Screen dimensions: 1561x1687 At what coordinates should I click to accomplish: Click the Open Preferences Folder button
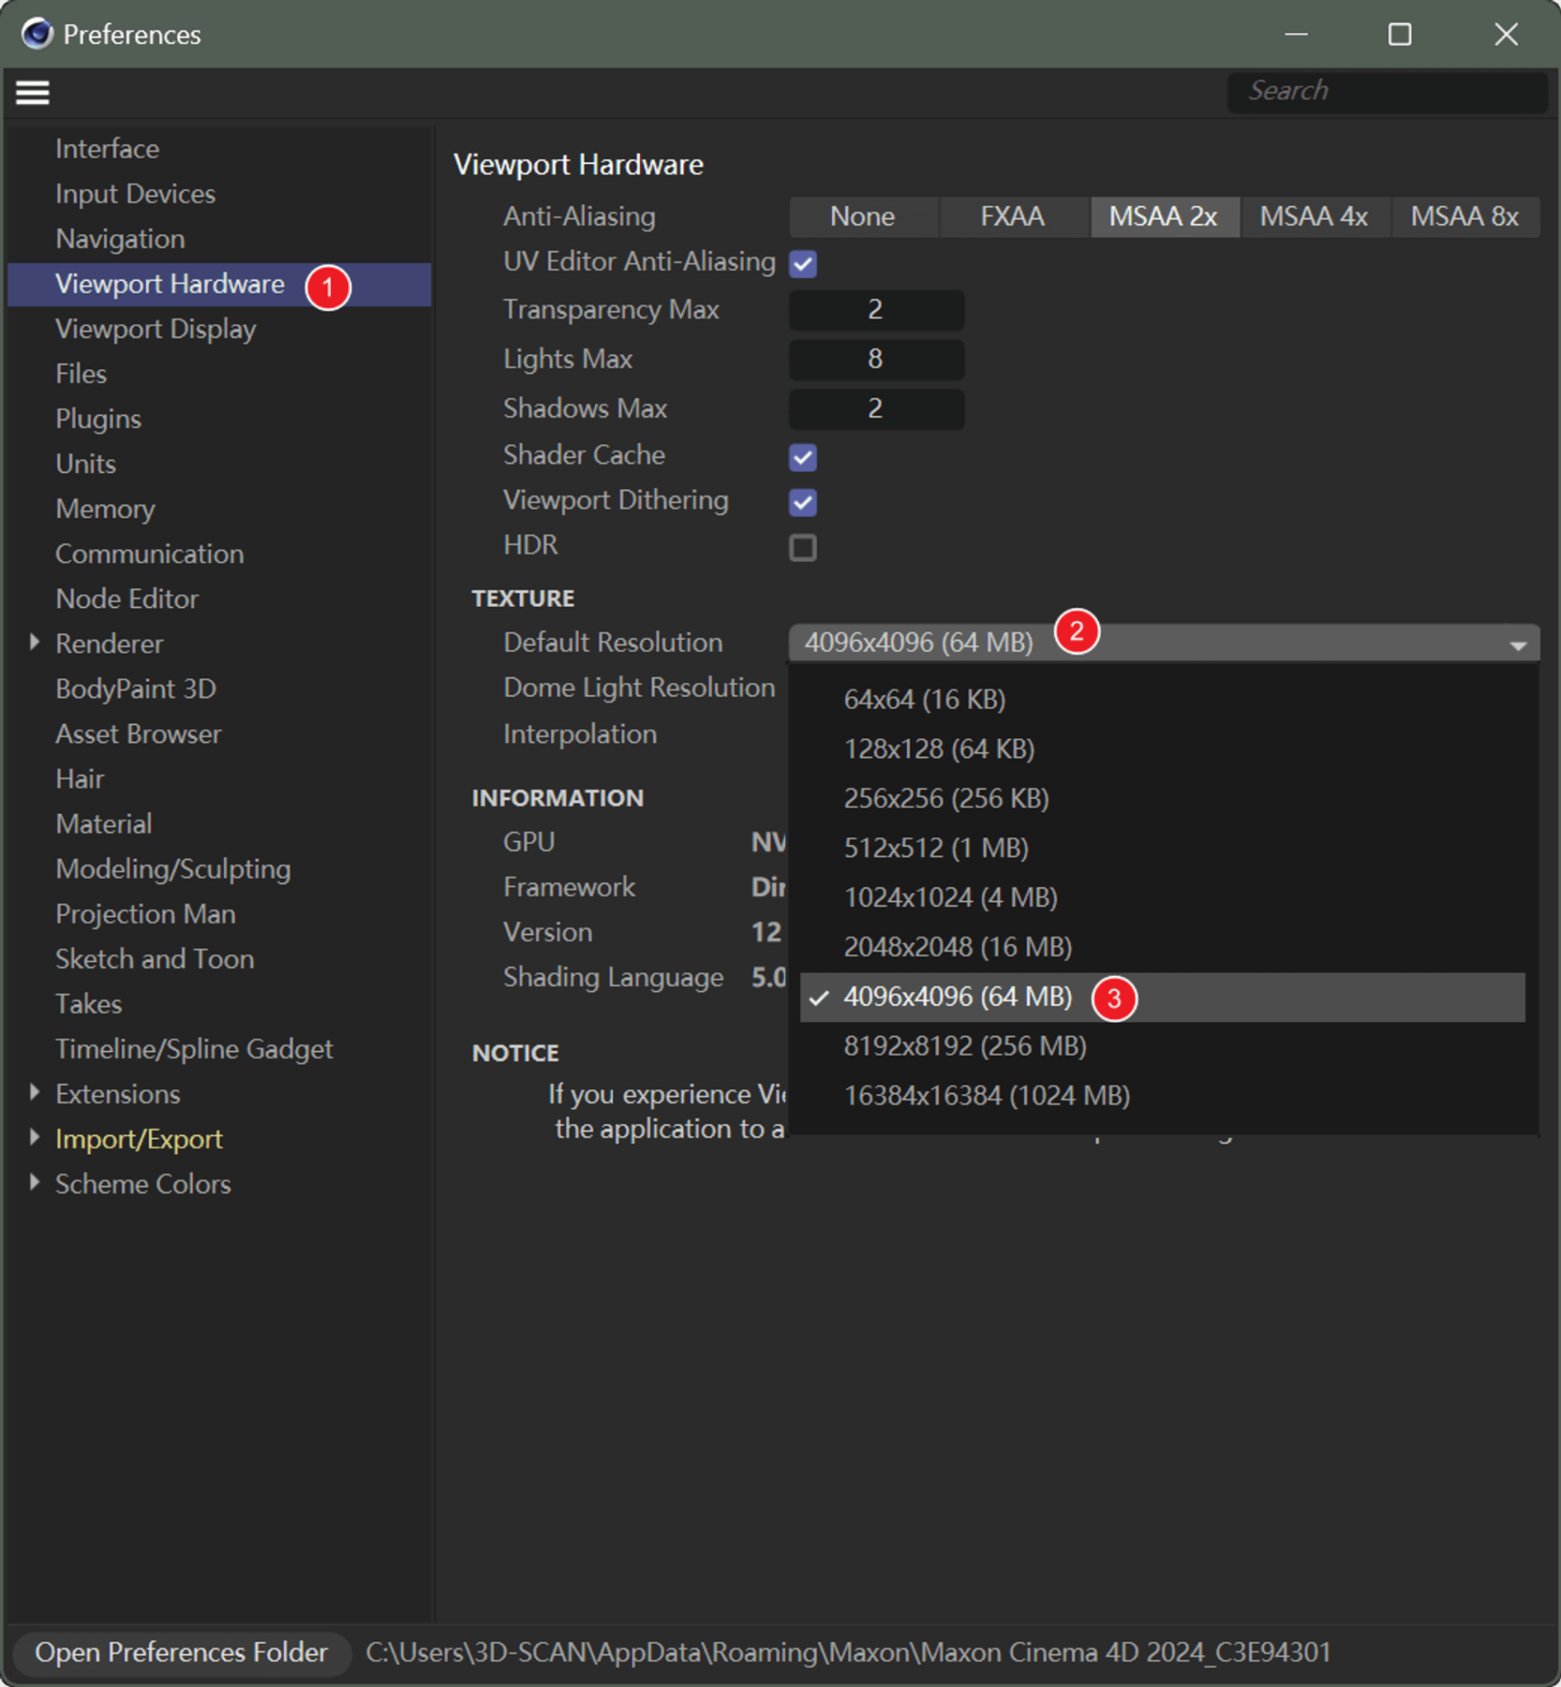point(181,1652)
